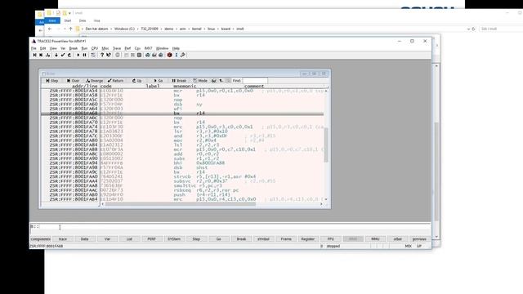Screen dimensions: 523x294
Task: Open the CPU menu
Action: pyautogui.click(x=95, y=48)
